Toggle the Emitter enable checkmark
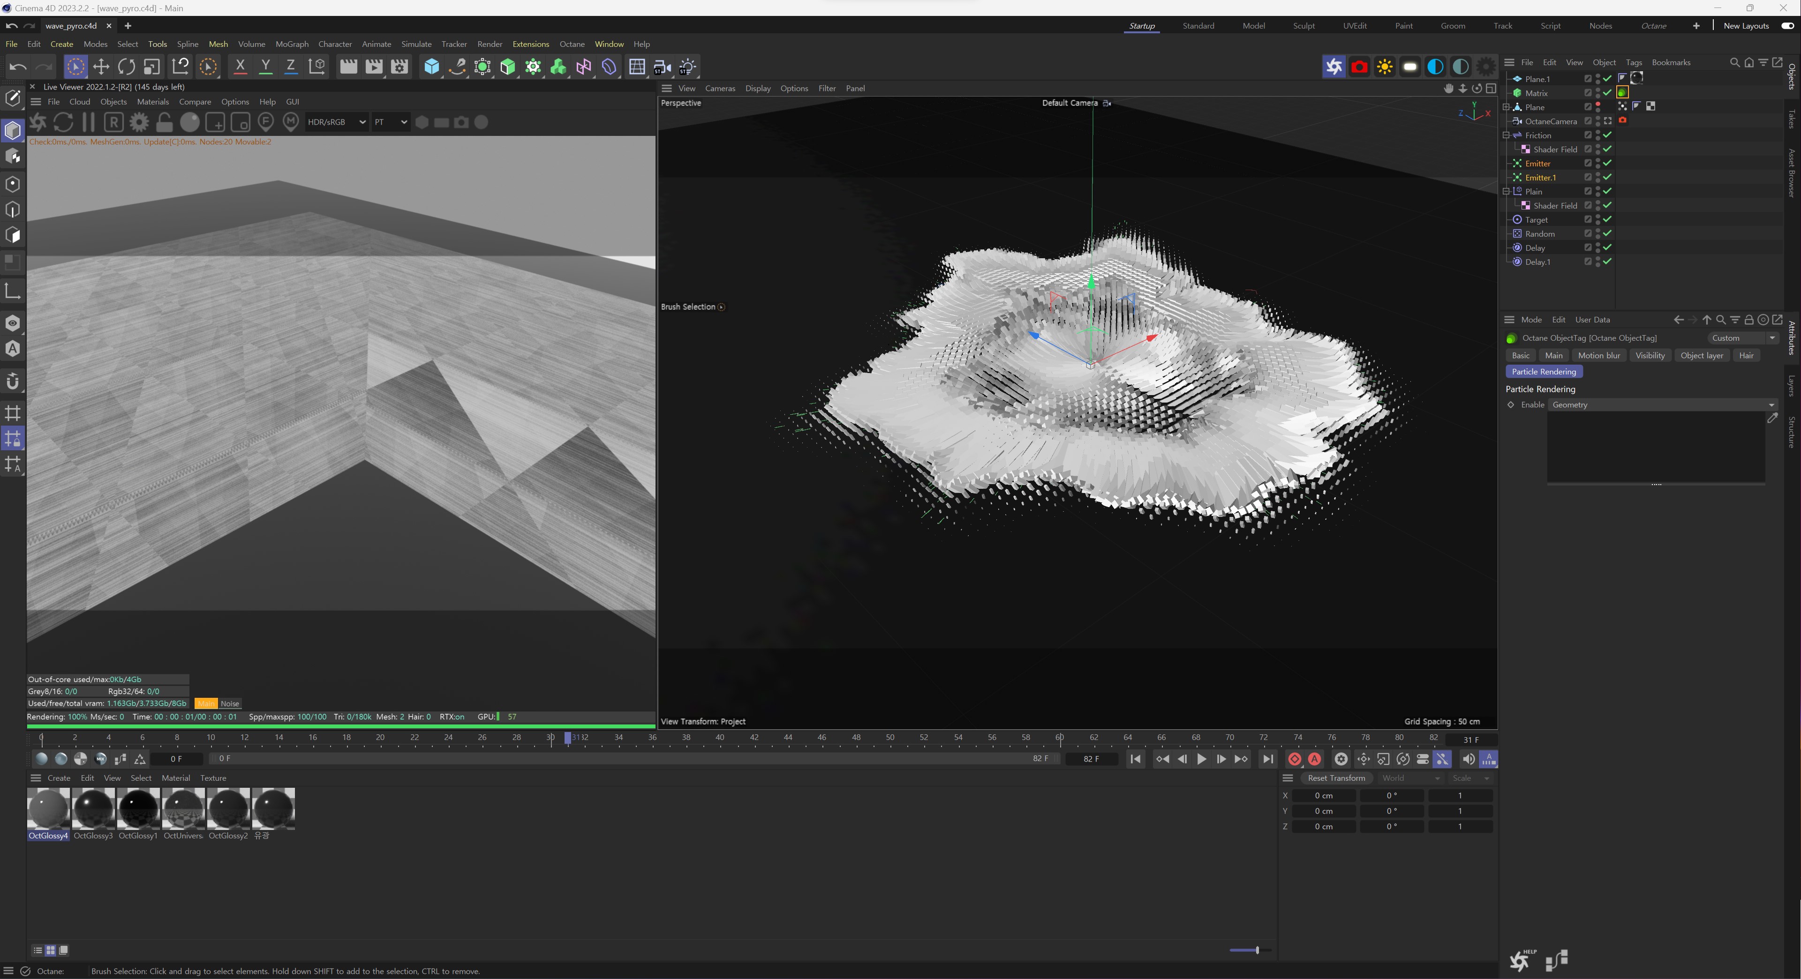 (1607, 163)
